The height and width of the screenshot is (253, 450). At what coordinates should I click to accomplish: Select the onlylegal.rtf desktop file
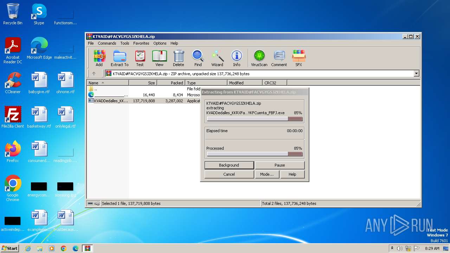pyautogui.click(x=65, y=117)
